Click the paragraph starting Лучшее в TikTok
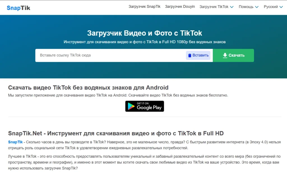The height and width of the screenshot is (172, 287). point(144,162)
